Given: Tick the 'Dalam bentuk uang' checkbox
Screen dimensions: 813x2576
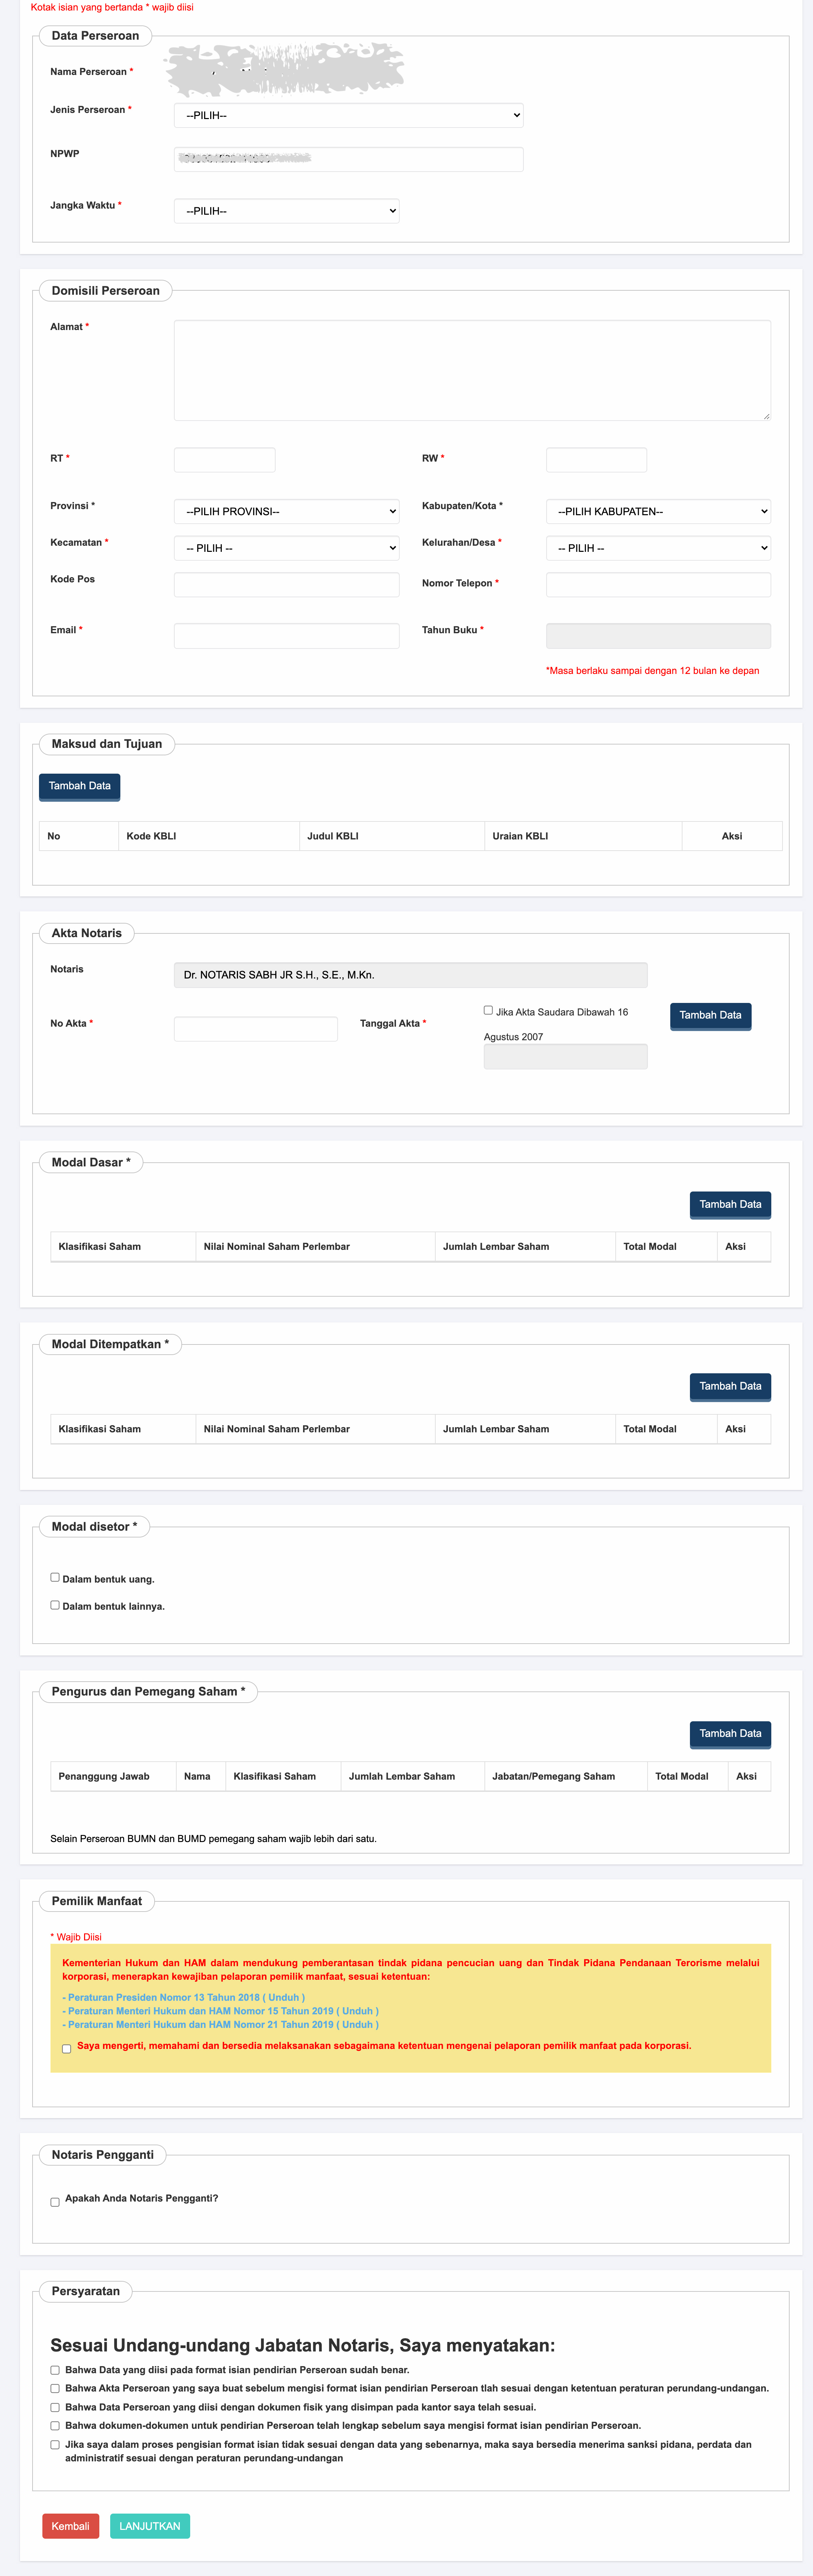Looking at the screenshot, I should (55, 1577).
